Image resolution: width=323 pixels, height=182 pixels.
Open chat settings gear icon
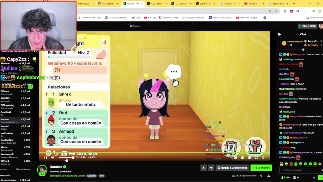[x=314, y=178]
